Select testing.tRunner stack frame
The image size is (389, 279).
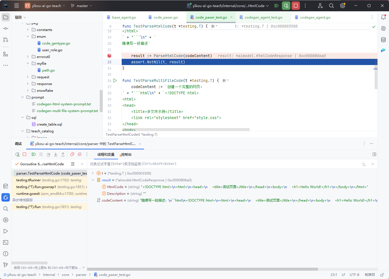click(49, 180)
